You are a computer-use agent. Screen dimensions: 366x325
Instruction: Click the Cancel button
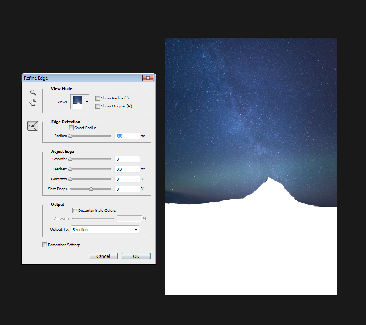click(x=103, y=256)
